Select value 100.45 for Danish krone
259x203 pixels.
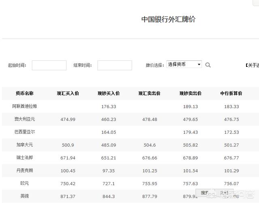click(68, 171)
